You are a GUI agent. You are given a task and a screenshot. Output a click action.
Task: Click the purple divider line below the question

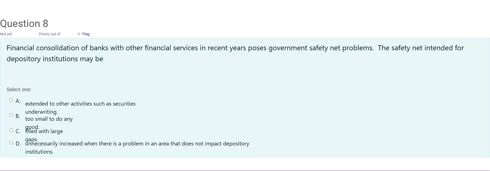click(245, 170)
